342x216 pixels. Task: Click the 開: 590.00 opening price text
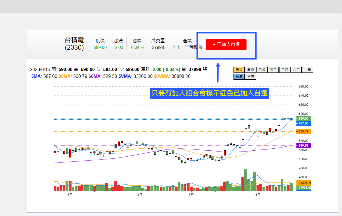click(62, 69)
